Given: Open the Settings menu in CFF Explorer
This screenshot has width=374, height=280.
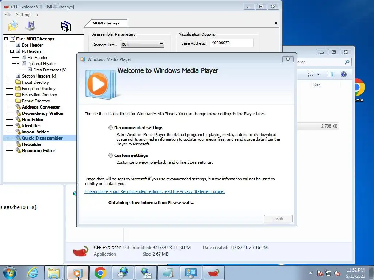Looking at the screenshot, I should 24,15.
